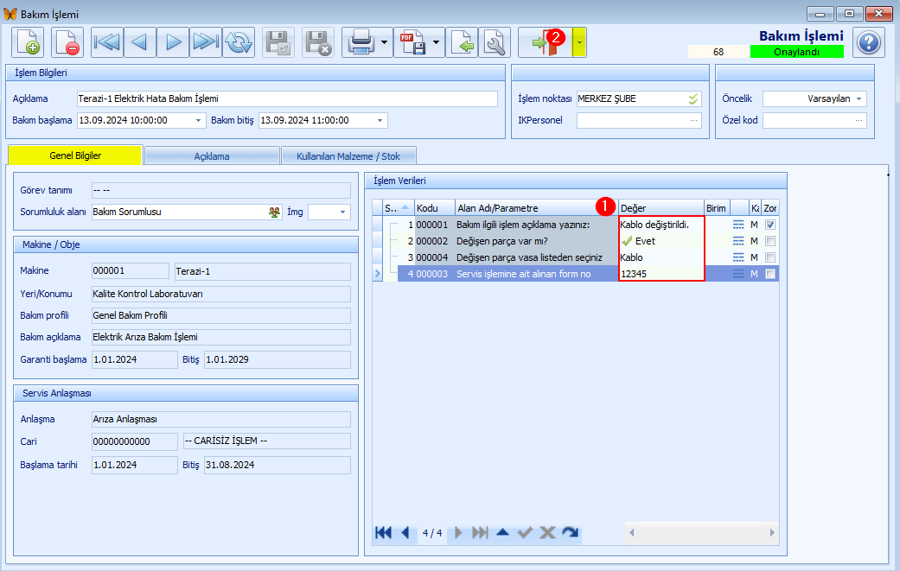Open the print options dropdown arrow
900x571 pixels.
(x=385, y=42)
